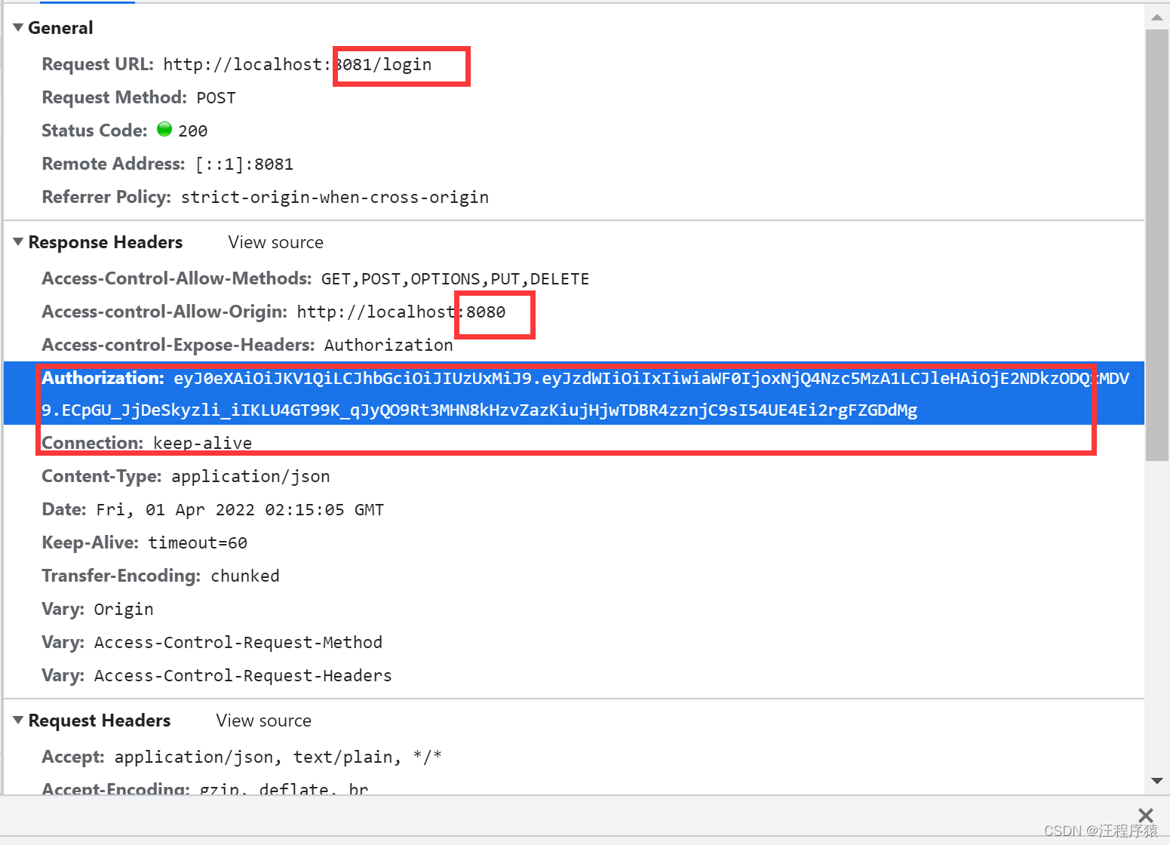Screen dimensions: 1170x845
Task: Click the Request Headers heading
Action: click(100, 721)
